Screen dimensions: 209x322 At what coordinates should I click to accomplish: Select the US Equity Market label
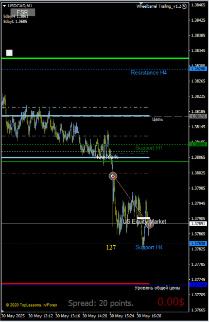(x=144, y=222)
